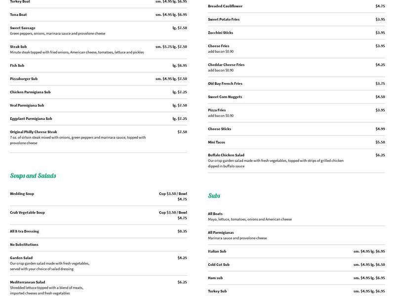395x296 pixels.
Task: Click the Pizzaburger Sub item
Action: pos(24,79)
